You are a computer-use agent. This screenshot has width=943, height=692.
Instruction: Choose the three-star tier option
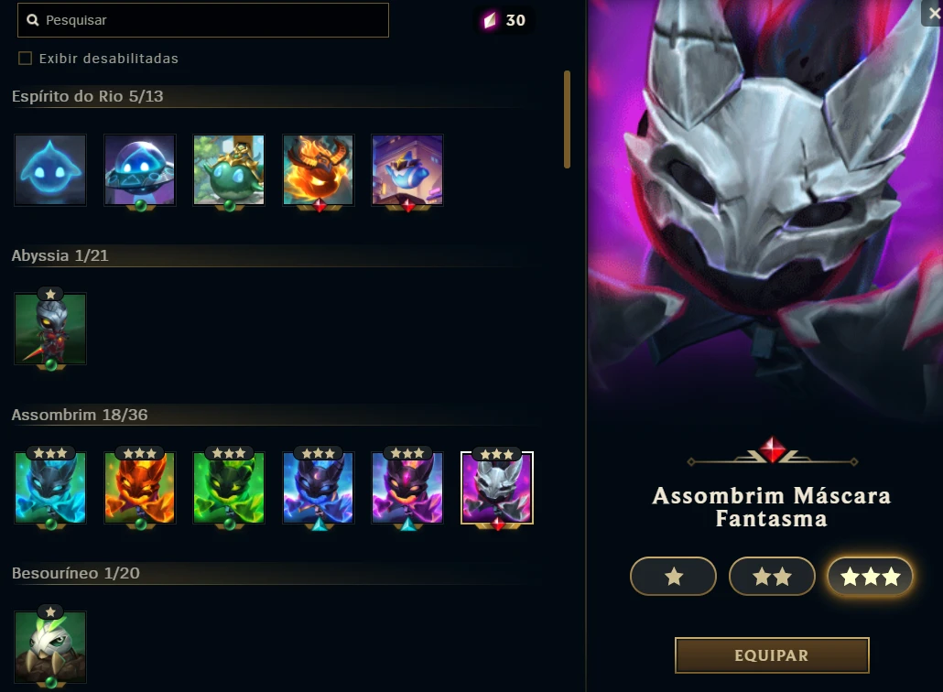tap(871, 577)
